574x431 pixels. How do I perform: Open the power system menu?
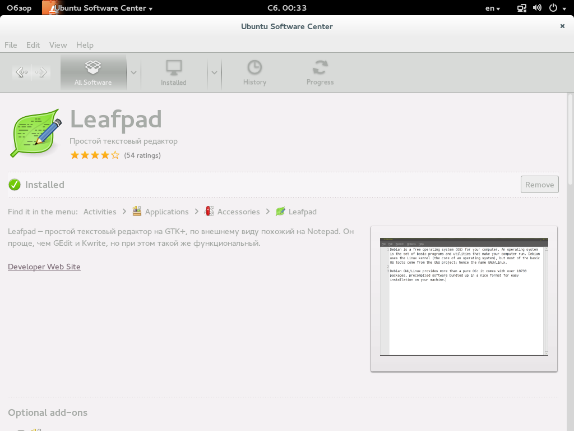point(557,8)
